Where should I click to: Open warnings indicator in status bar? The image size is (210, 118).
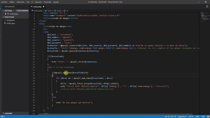click(x=3, y=117)
